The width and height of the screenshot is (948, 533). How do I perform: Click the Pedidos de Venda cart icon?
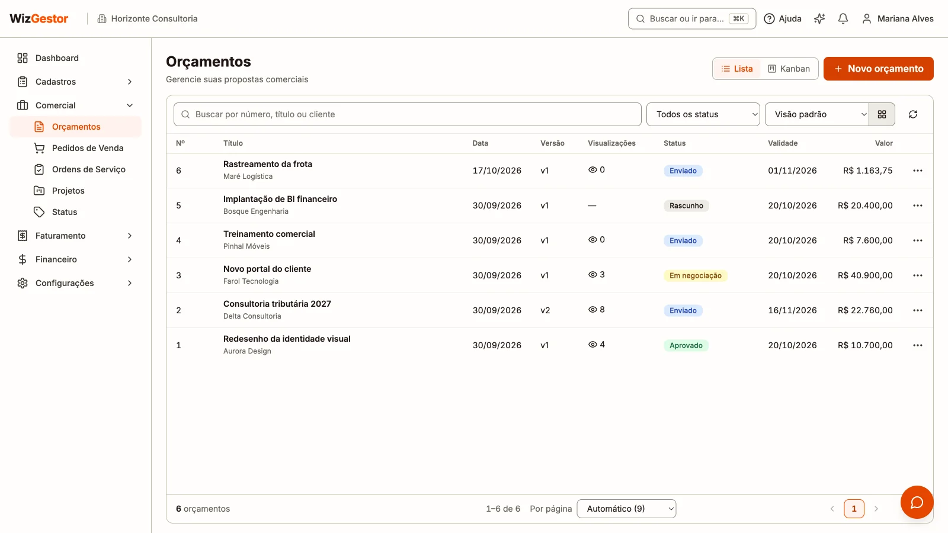(x=39, y=148)
